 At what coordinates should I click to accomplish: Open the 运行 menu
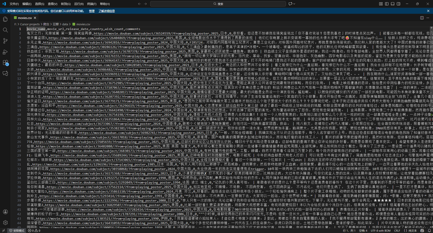coord(78,4)
